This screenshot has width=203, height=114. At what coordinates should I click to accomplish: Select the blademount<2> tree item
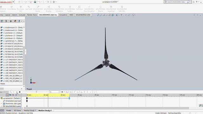(11, 28)
